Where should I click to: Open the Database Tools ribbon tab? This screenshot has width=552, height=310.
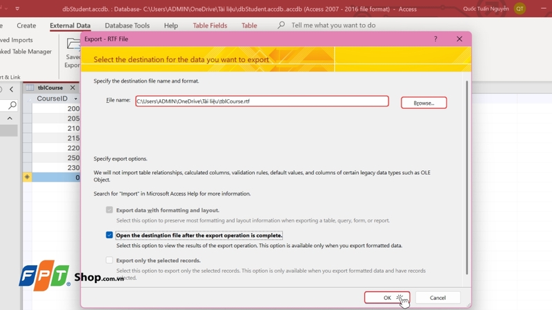click(127, 25)
